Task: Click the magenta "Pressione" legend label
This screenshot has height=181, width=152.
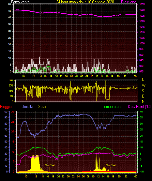Action: 129,2
